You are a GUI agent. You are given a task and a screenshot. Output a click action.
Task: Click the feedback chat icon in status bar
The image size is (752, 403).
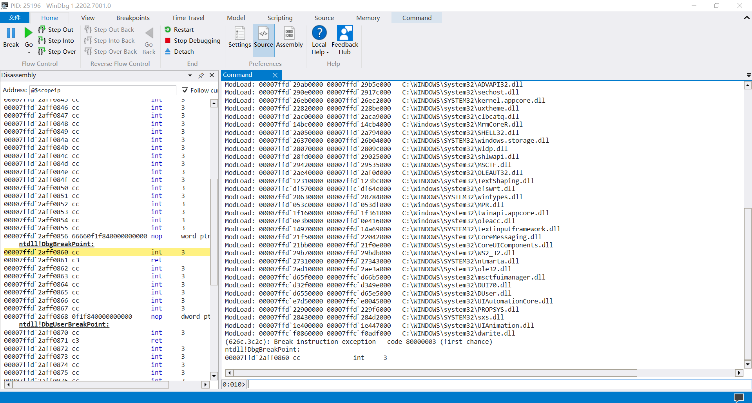[739, 398]
